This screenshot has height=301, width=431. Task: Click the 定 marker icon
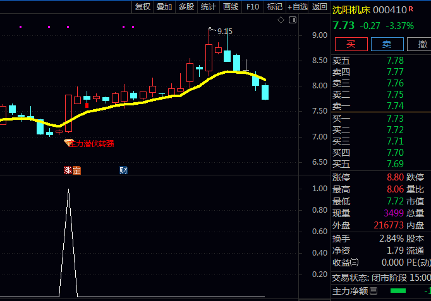(76, 170)
